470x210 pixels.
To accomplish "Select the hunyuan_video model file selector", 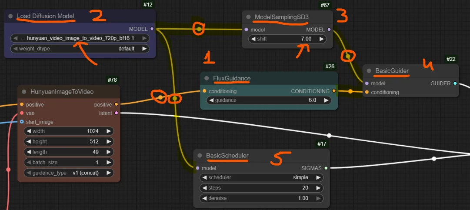I will click(80, 38).
